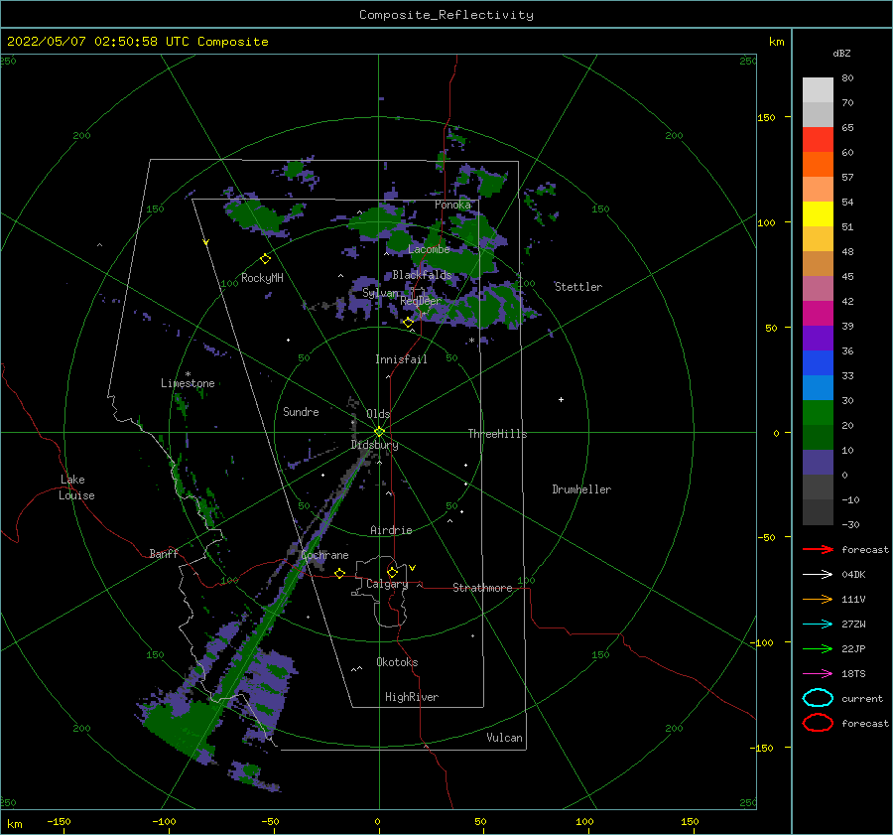Click the yellow diamond marker near RockyMH

pyautogui.click(x=265, y=259)
